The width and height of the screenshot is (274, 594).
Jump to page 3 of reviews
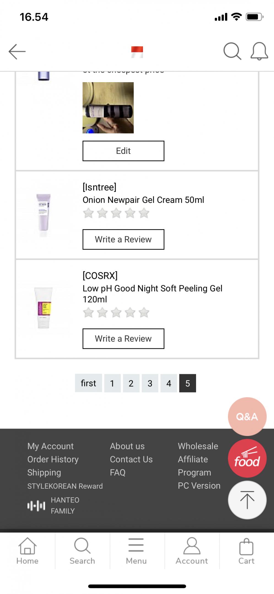pyautogui.click(x=150, y=383)
